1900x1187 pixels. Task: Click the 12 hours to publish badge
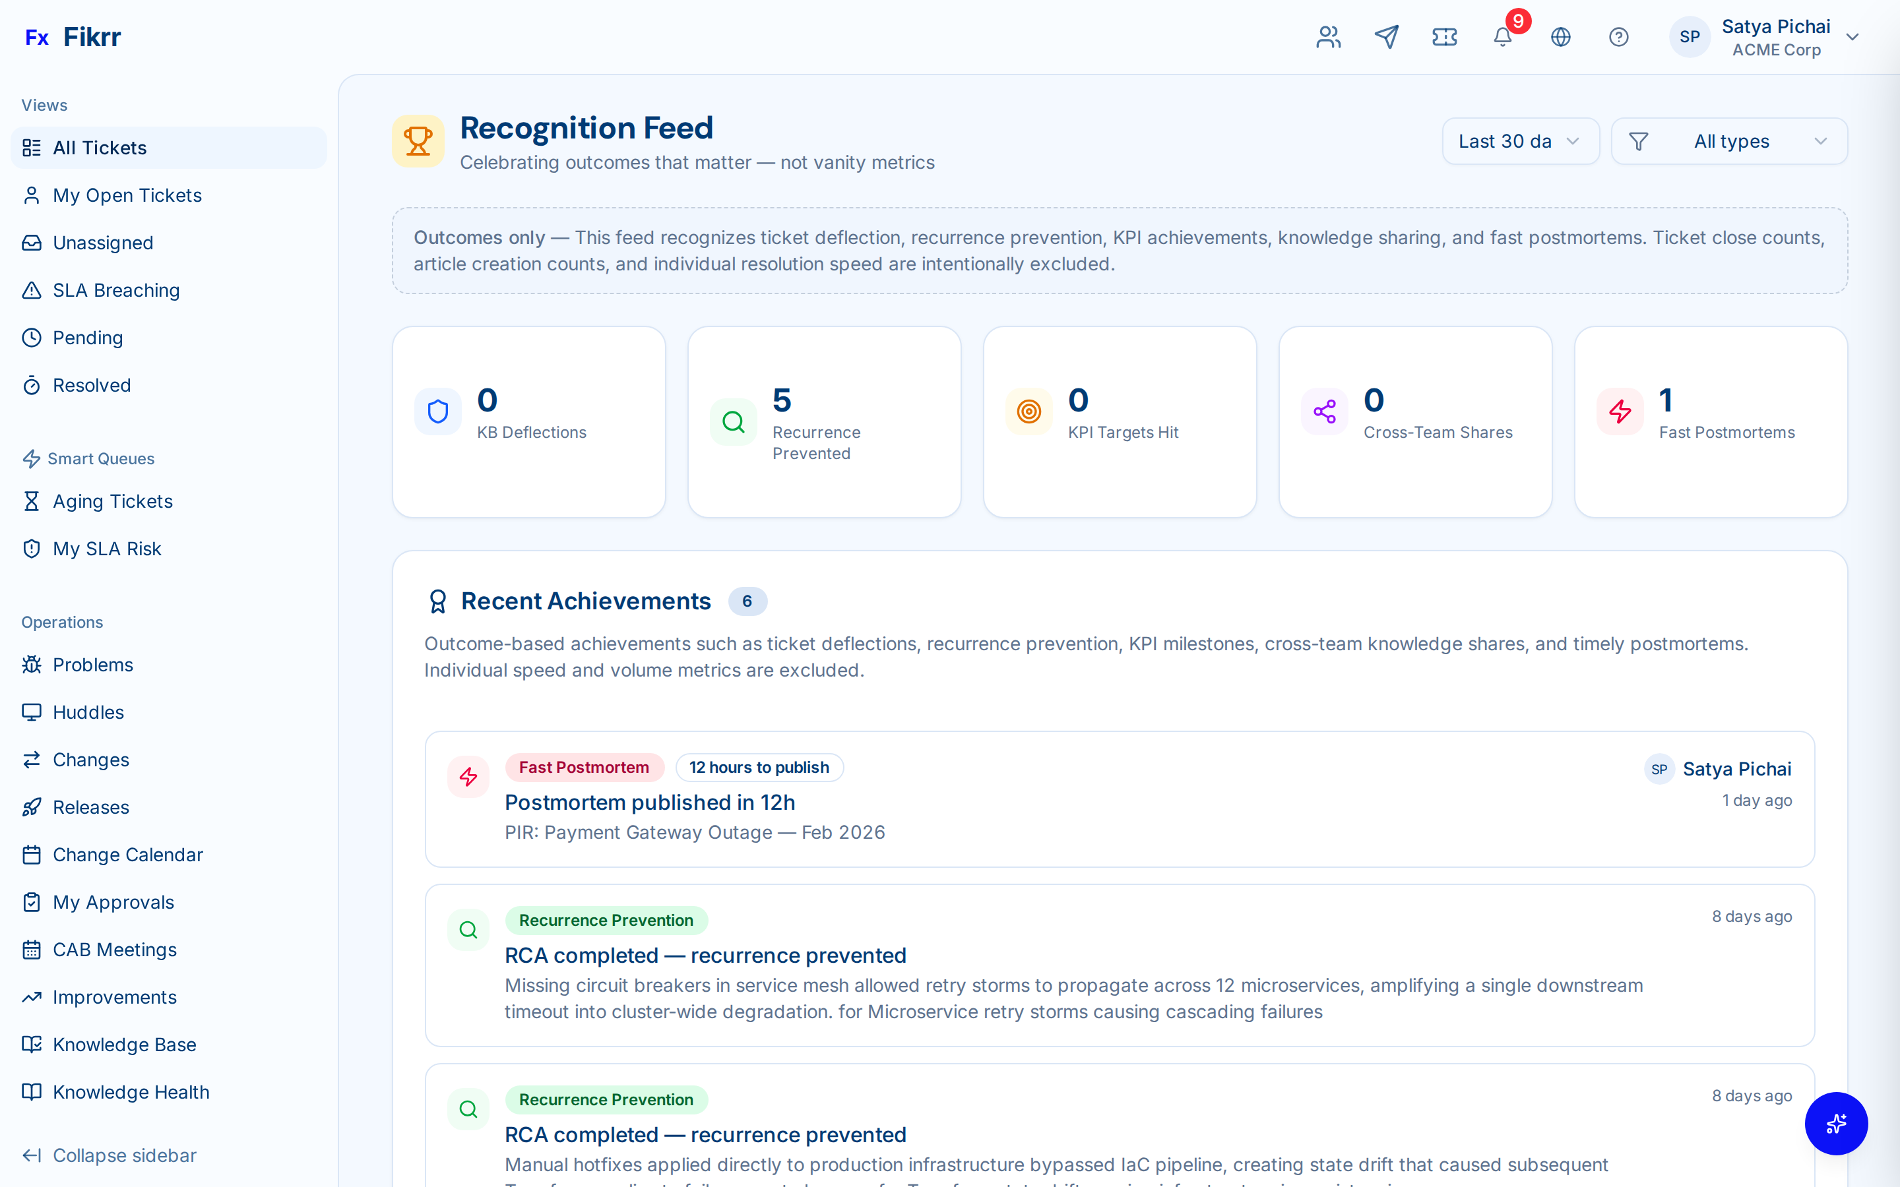coord(759,767)
